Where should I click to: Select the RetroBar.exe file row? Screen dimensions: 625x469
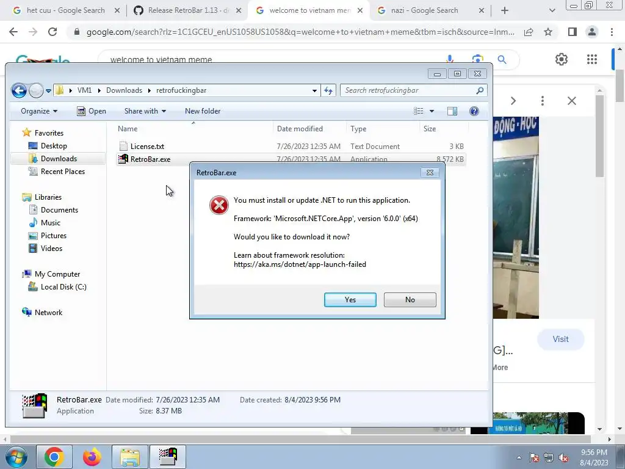click(x=291, y=159)
